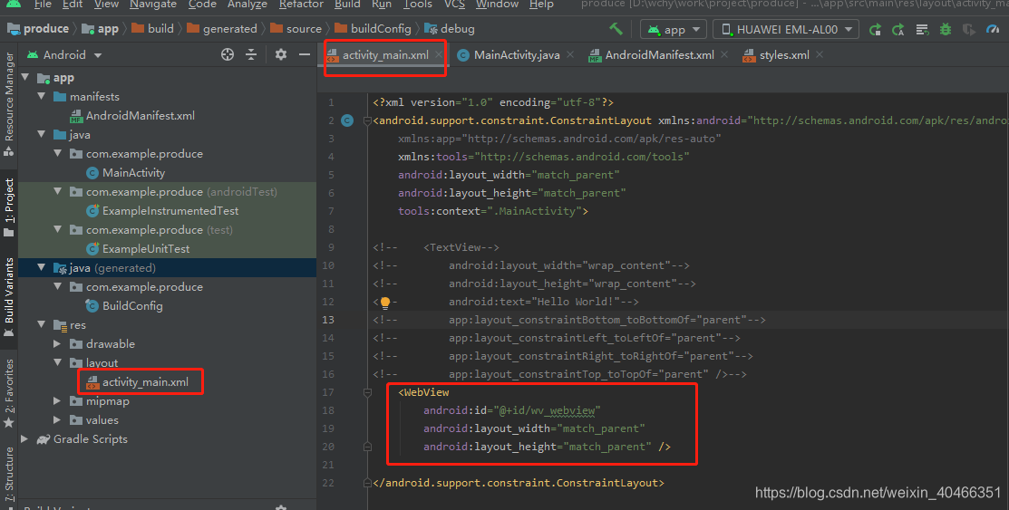This screenshot has width=1009, height=510.
Task: Open the project panel settings gear
Action: pyautogui.click(x=280, y=54)
